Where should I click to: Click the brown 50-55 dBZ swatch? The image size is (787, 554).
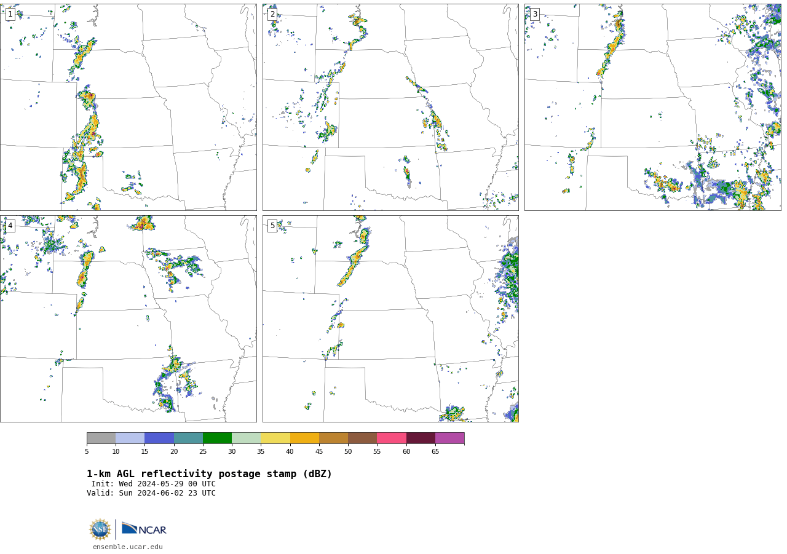pos(363,438)
